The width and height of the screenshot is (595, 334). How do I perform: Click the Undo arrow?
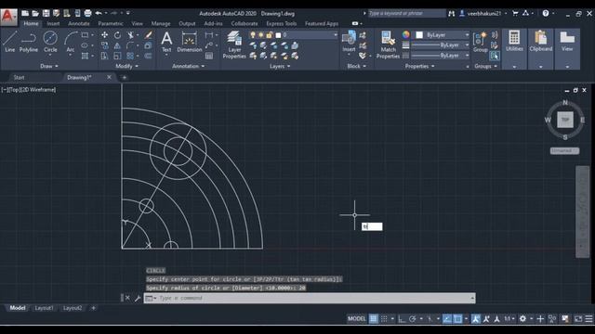click(x=99, y=13)
